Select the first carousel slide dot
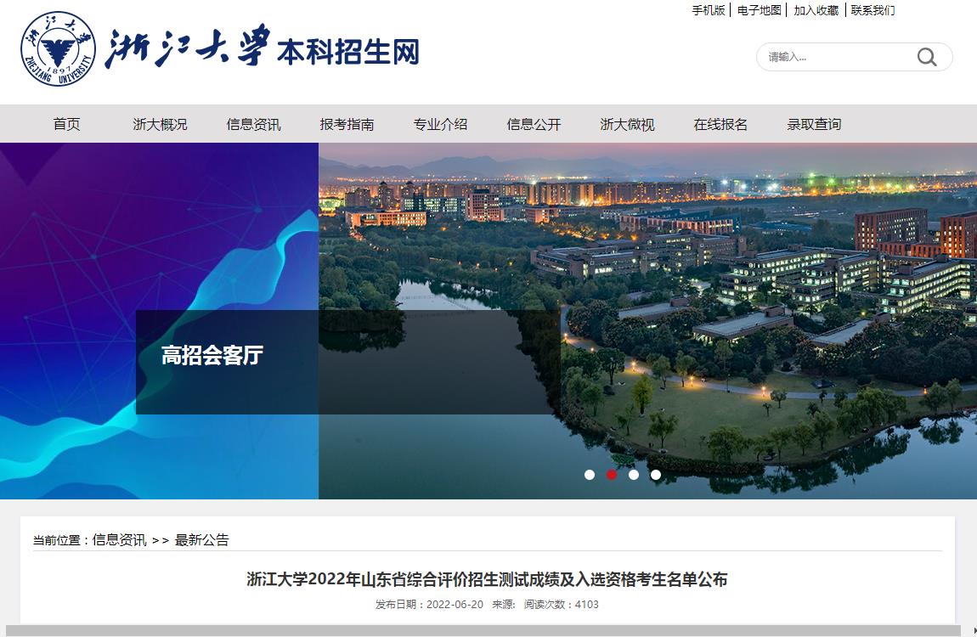This screenshot has width=977, height=637. (x=590, y=475)
